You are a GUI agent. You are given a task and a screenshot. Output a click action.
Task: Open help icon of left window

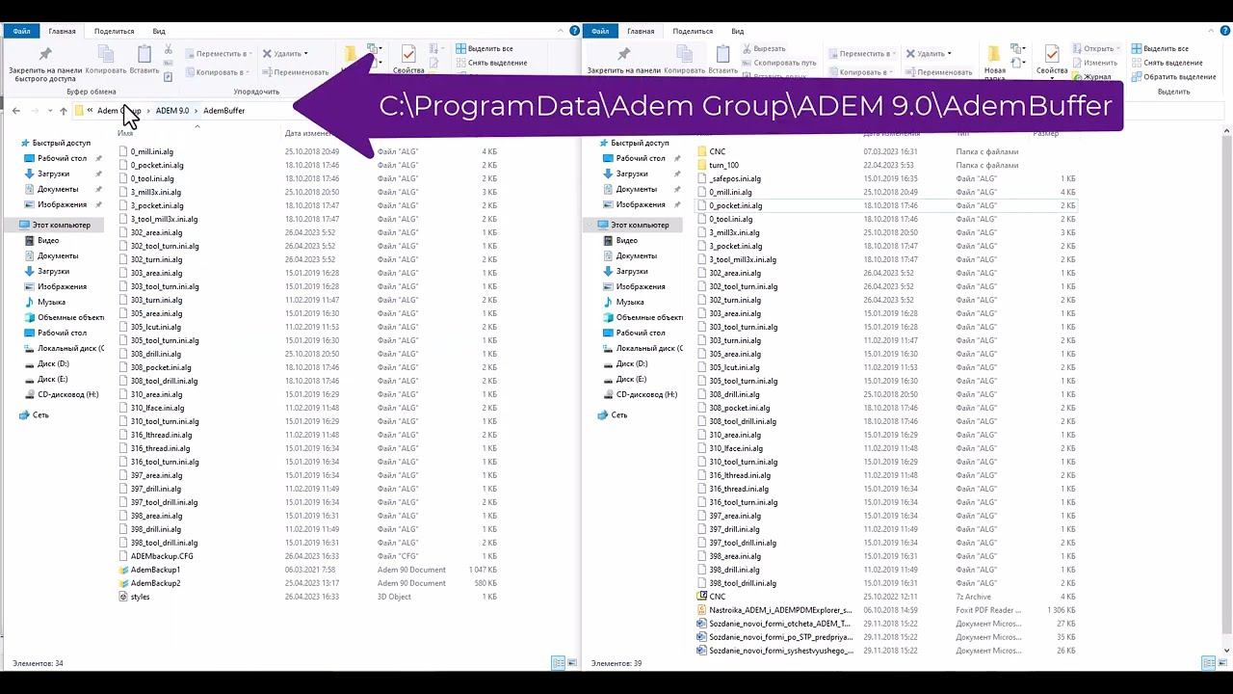[x=575, y=31]
